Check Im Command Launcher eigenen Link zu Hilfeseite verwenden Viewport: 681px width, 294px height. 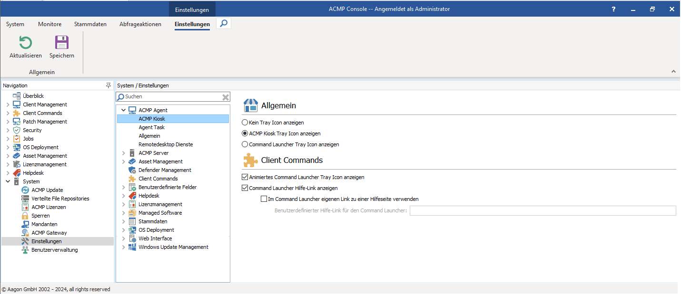(264, 199)
